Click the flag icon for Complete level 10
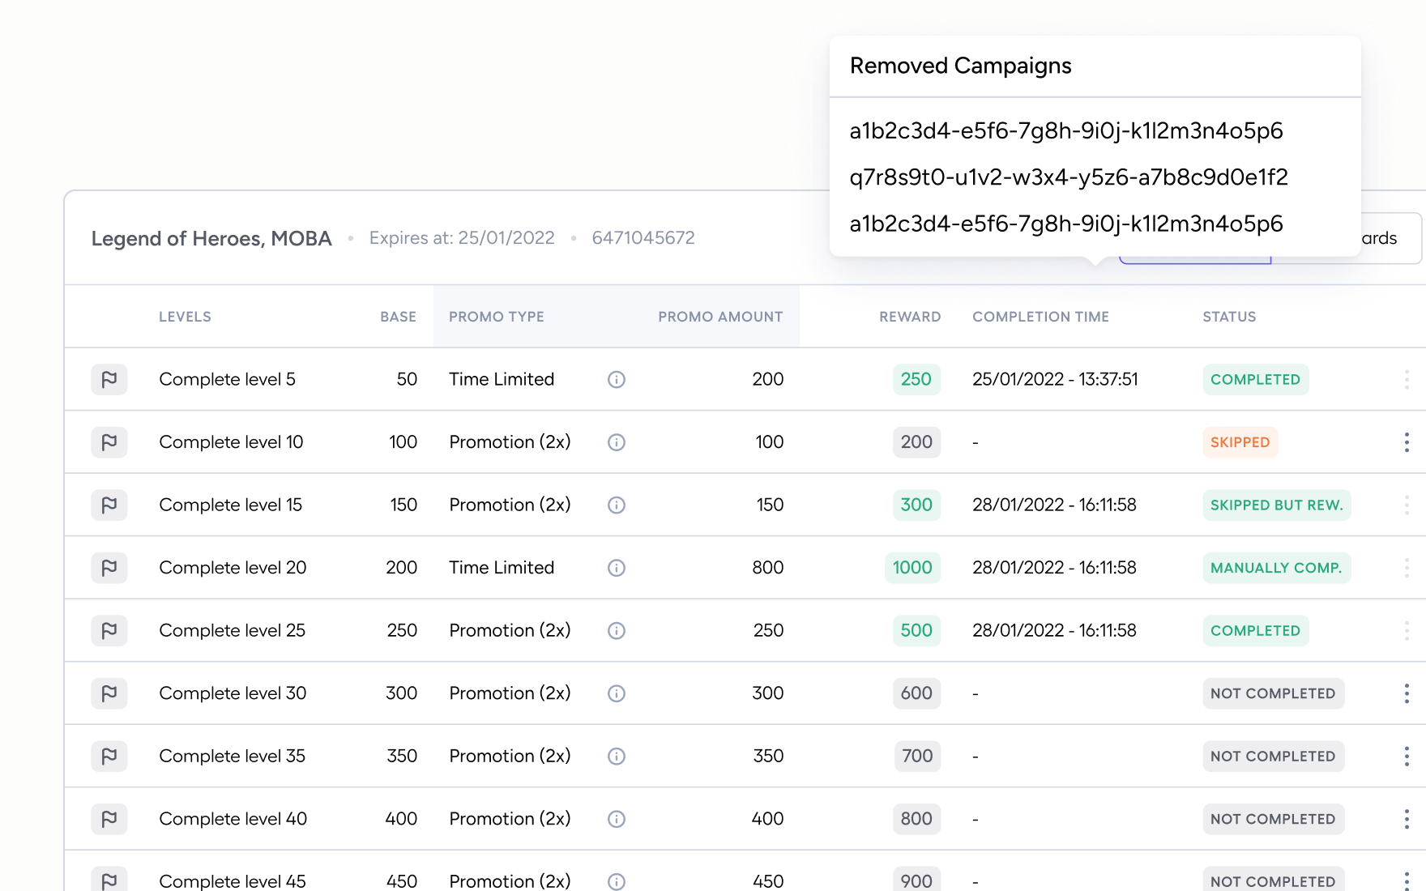 pos(109,442)
